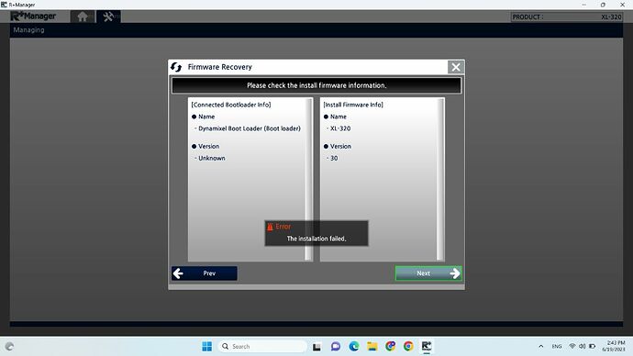The width and height of the screenshot is (633, 356).
Task: Open the clock and date panel
Action: pos(613,346)
